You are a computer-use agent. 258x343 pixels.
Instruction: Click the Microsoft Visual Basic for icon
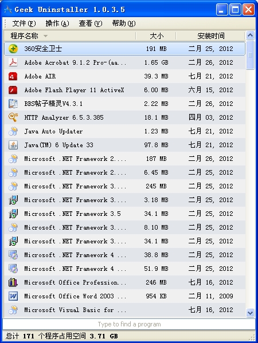[x=13, y=310]
